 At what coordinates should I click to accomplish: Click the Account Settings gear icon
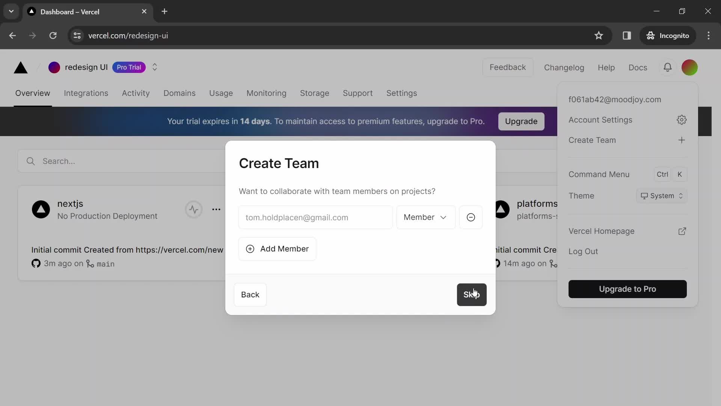682,120
